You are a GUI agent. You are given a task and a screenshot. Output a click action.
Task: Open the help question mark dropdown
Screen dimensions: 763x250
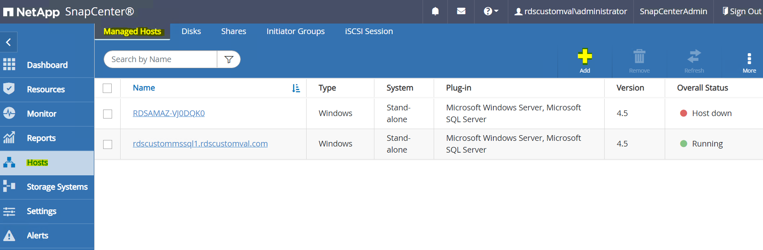(x=491, y=11)
